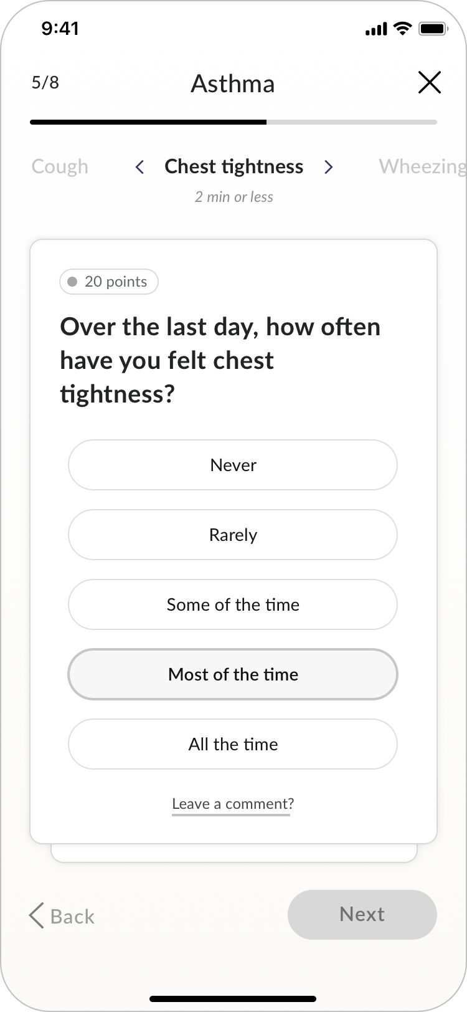This screenshot has width=467, height=1012.
Task: Tap the battery indicator in the status bar
Action: [432, 27]
